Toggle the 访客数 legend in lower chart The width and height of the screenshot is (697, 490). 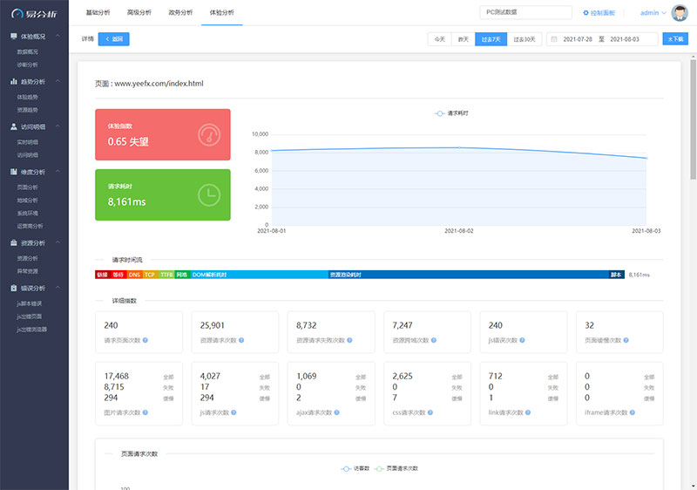[x=355, y=468]
